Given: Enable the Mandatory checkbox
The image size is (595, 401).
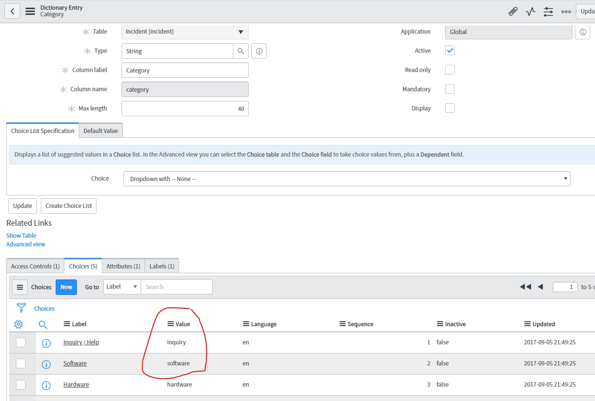Looking at the screenshot, I should [x=450, y=89].
